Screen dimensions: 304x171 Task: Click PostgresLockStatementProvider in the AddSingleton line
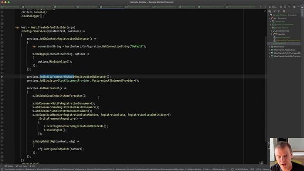click(113, 80)
